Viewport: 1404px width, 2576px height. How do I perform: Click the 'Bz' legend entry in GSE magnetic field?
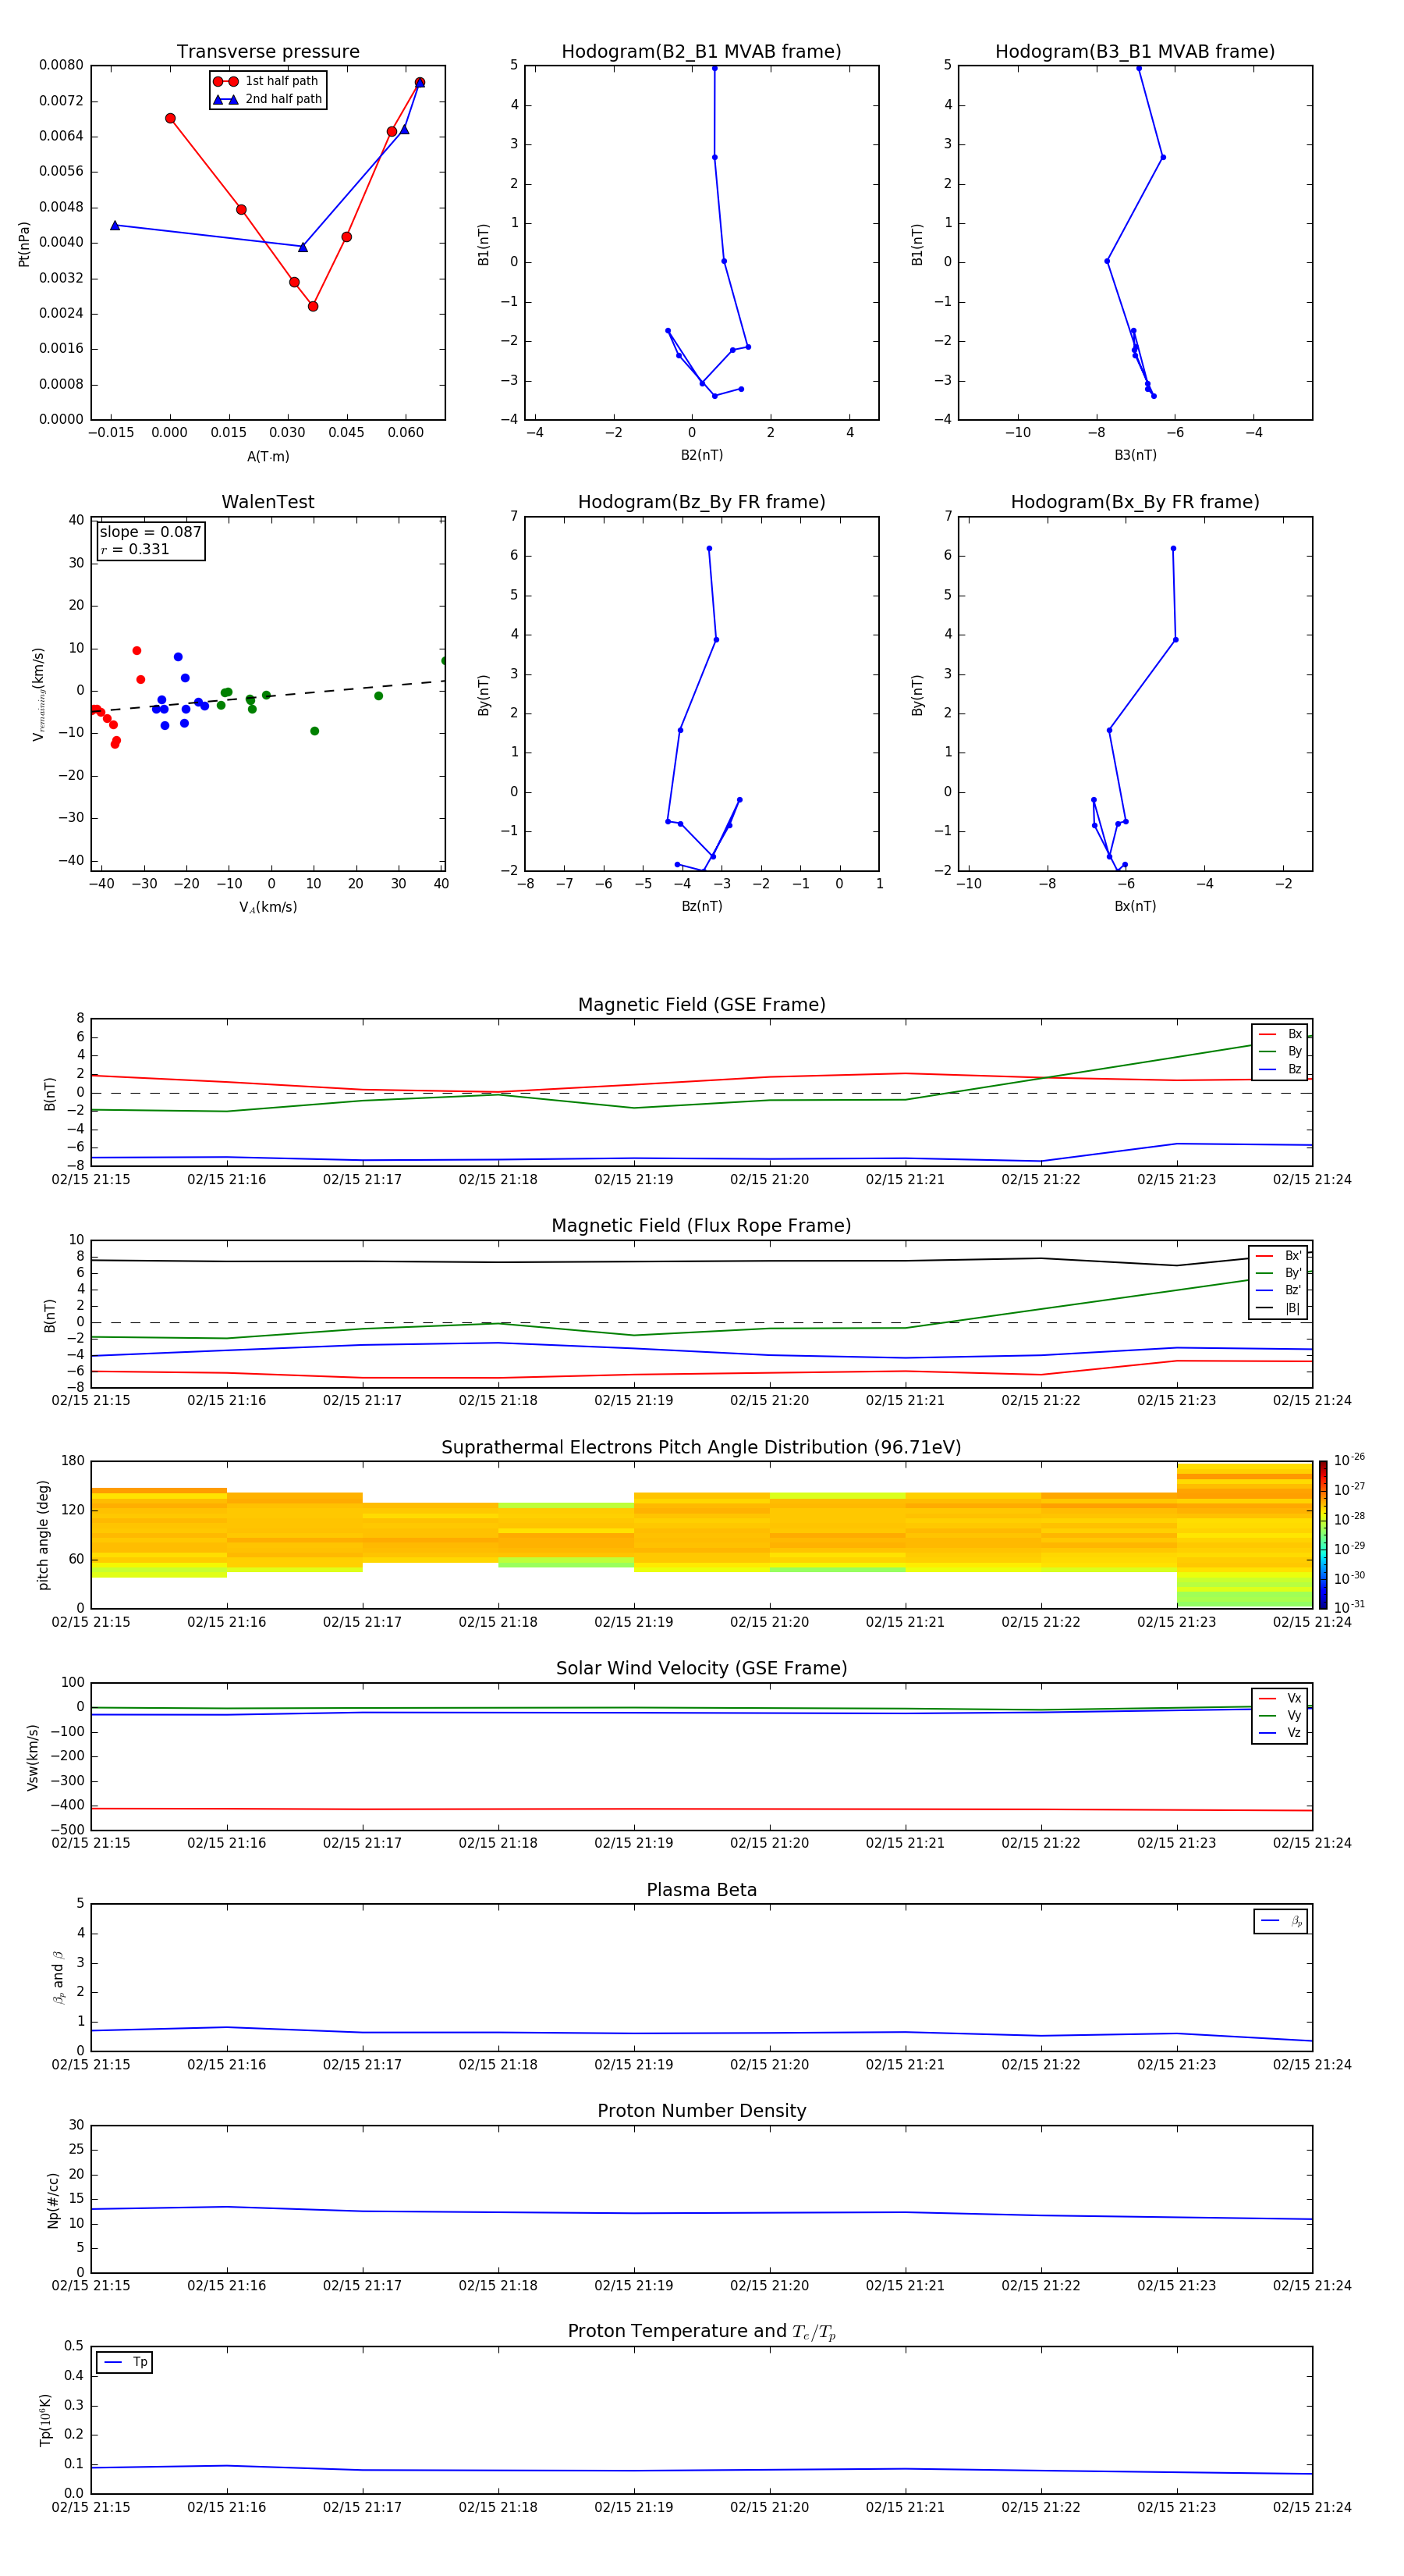click(x=1280, y=1069)
